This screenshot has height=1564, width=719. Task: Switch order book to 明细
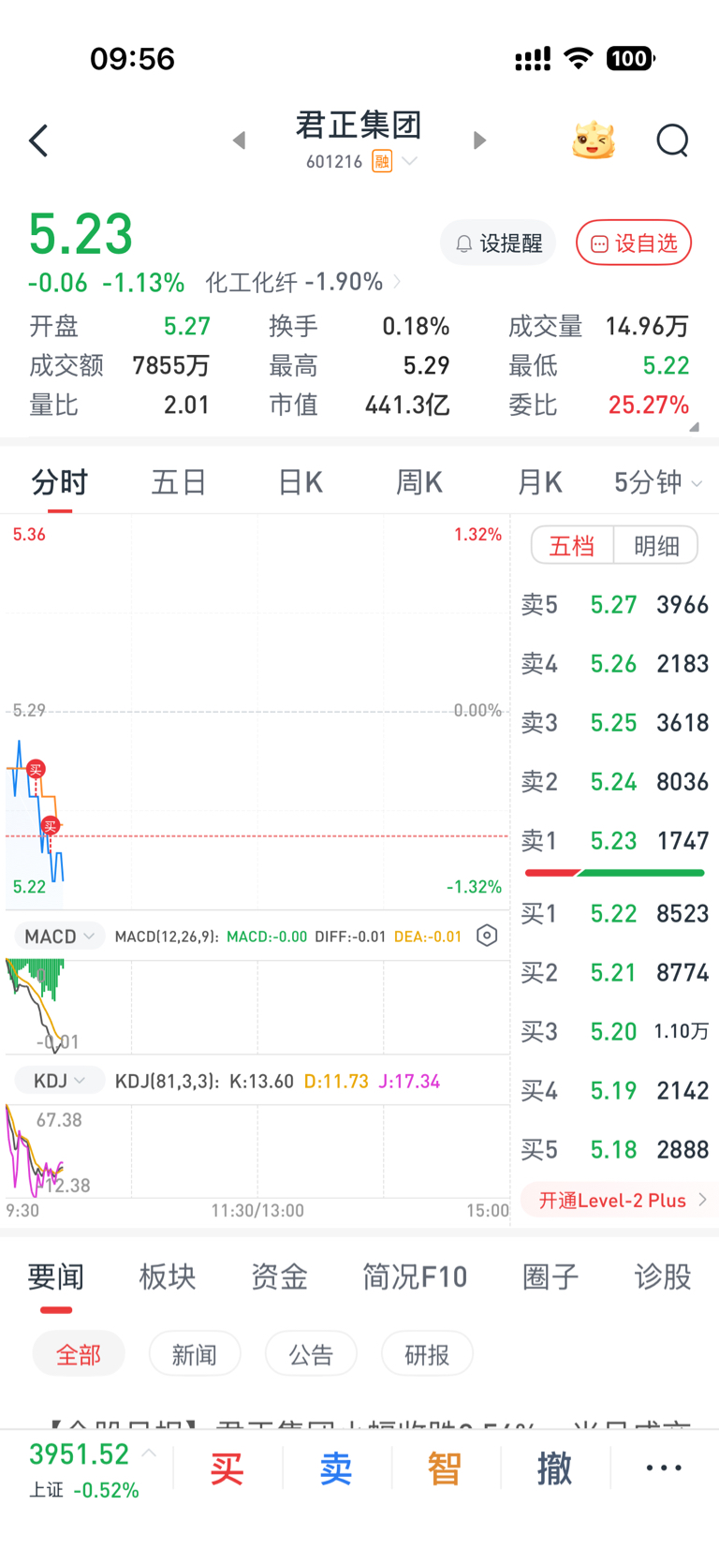656,545
